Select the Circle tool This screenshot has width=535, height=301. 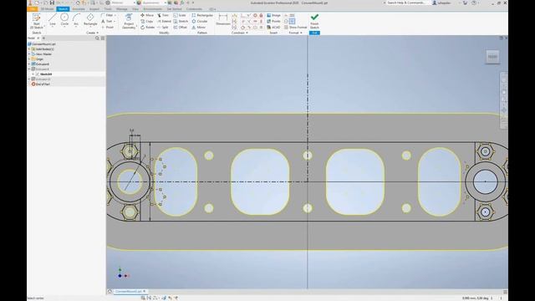click(x=64, y=20)
